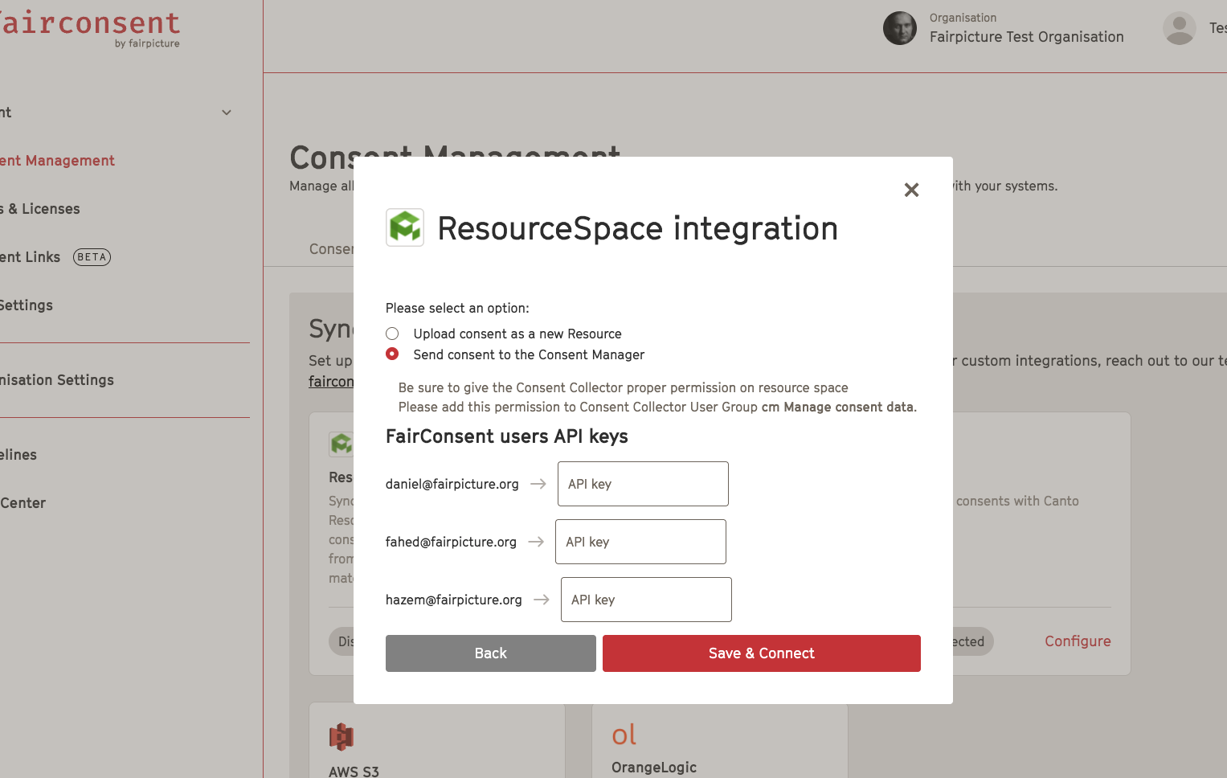
Task: Open Fairpicture Test Organisation switcher
Action: [1026, 37]
